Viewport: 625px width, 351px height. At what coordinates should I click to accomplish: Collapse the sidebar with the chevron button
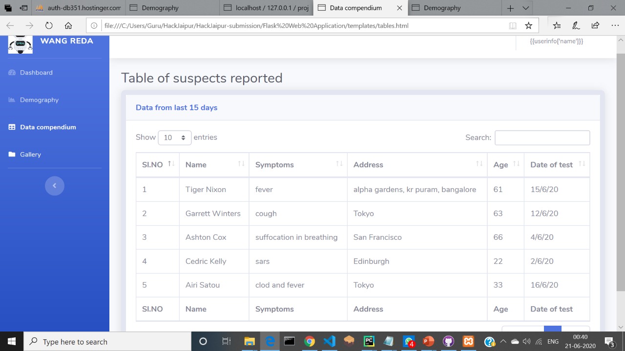point(55,186)
